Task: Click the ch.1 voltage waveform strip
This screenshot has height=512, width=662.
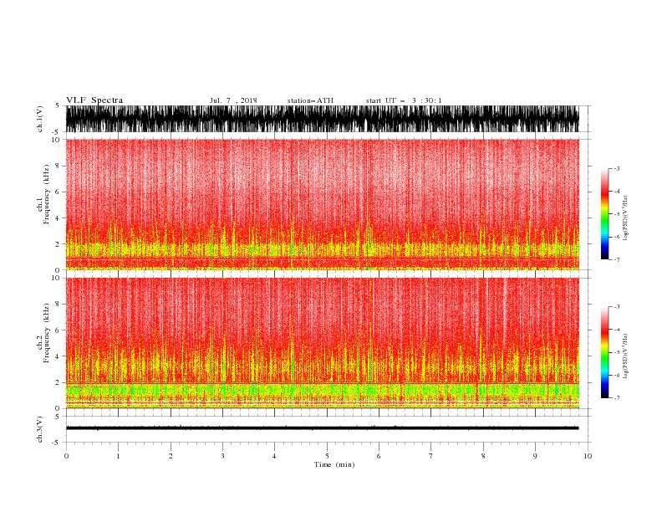Action: point(322,119)
